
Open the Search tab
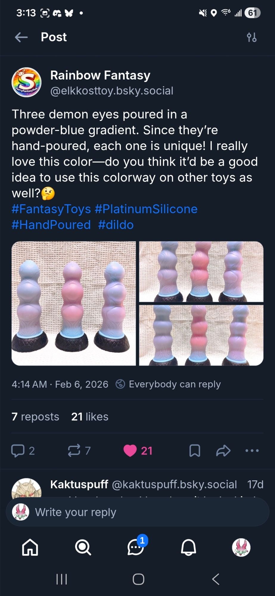(x=83, y=547)
